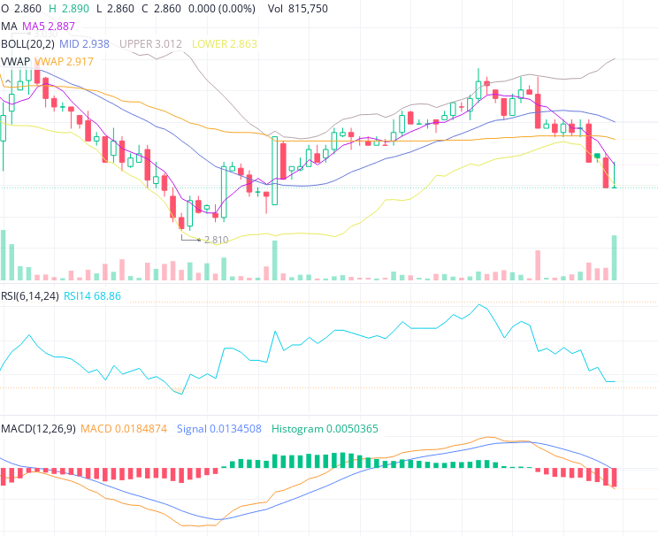This screenshot has height=536, width=658.
Task: Click the UPPER 3.012 Bollinger value
Action: tap(150, 44)
